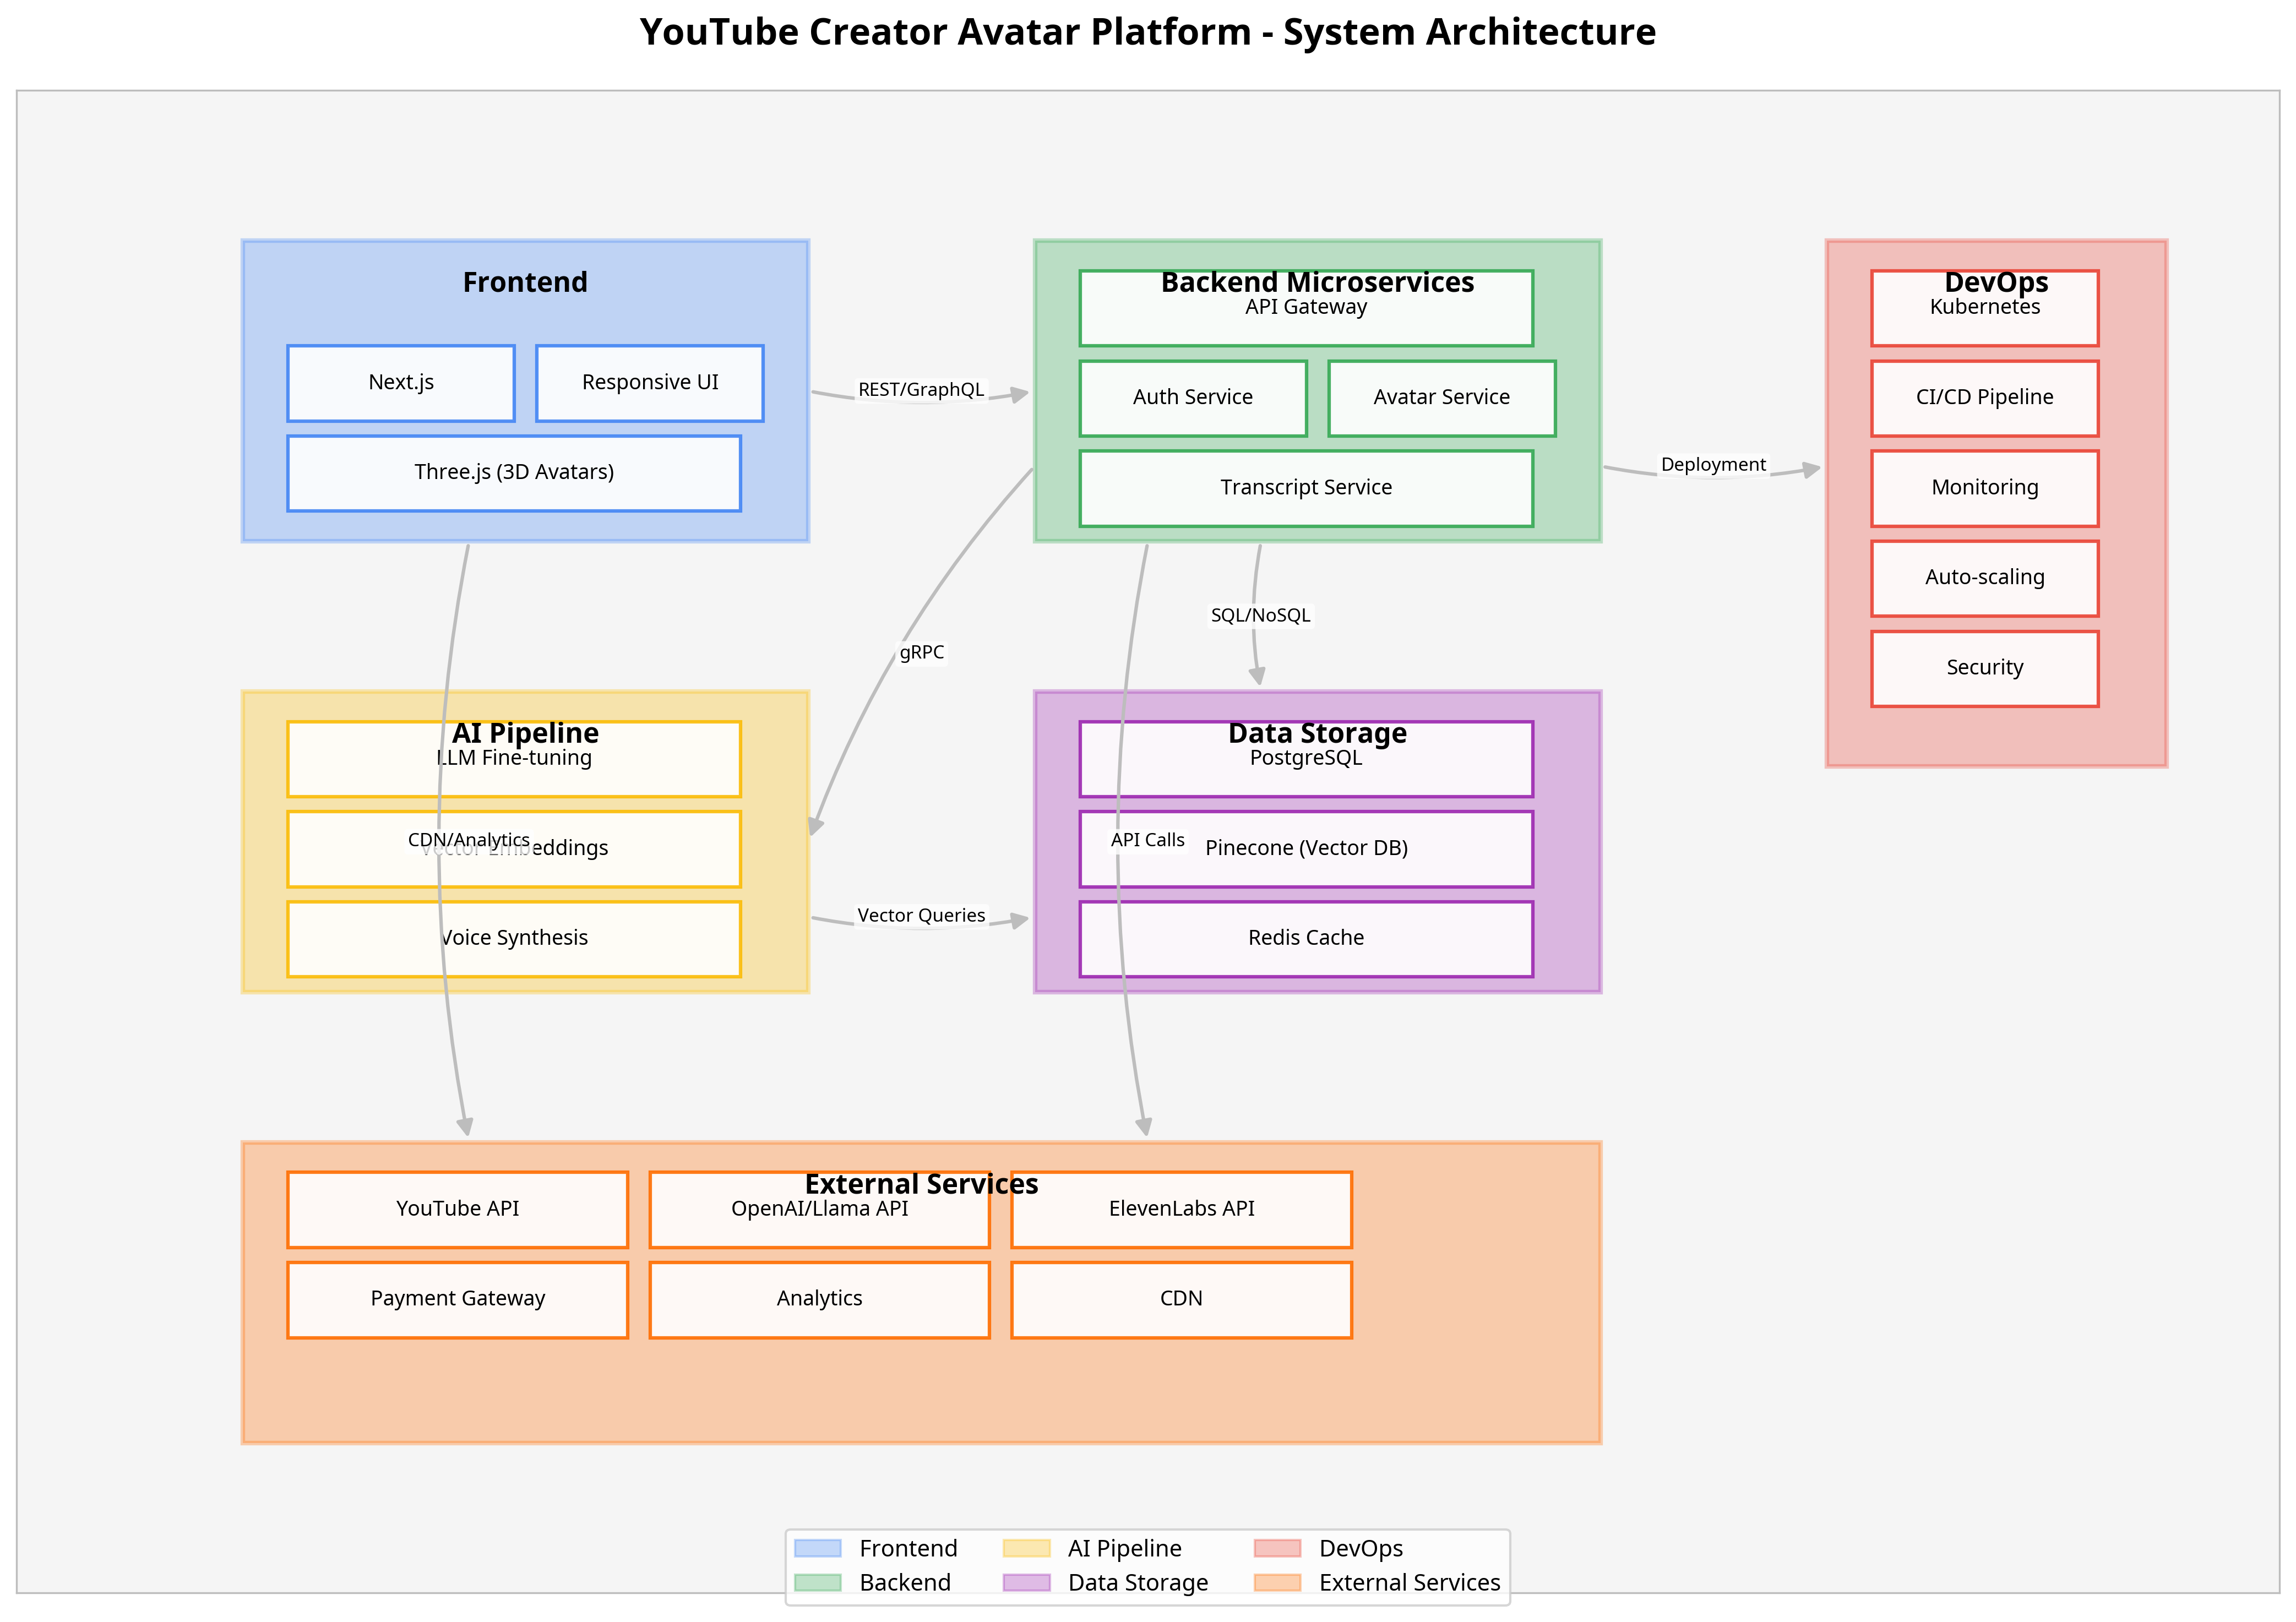Click the Vector Queries arrow label
The height and width of the screenshot is (1622, 2296).
(921, 916)
